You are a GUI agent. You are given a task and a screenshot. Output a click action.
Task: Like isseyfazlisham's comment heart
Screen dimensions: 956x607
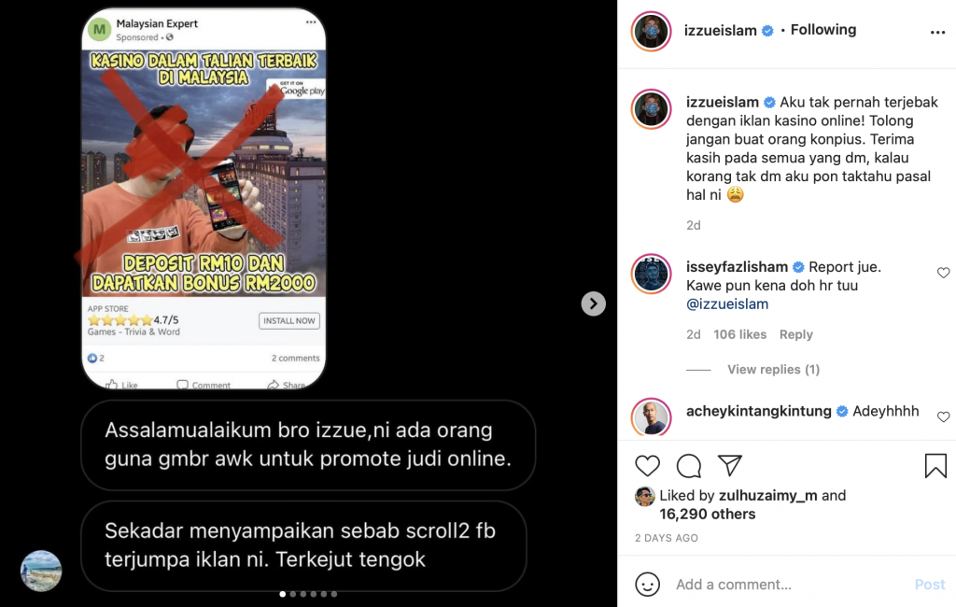click(x=943, y=273)
